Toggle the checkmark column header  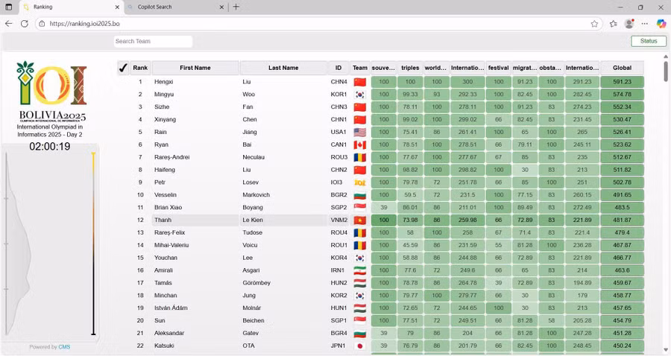(x=123, y=68)
